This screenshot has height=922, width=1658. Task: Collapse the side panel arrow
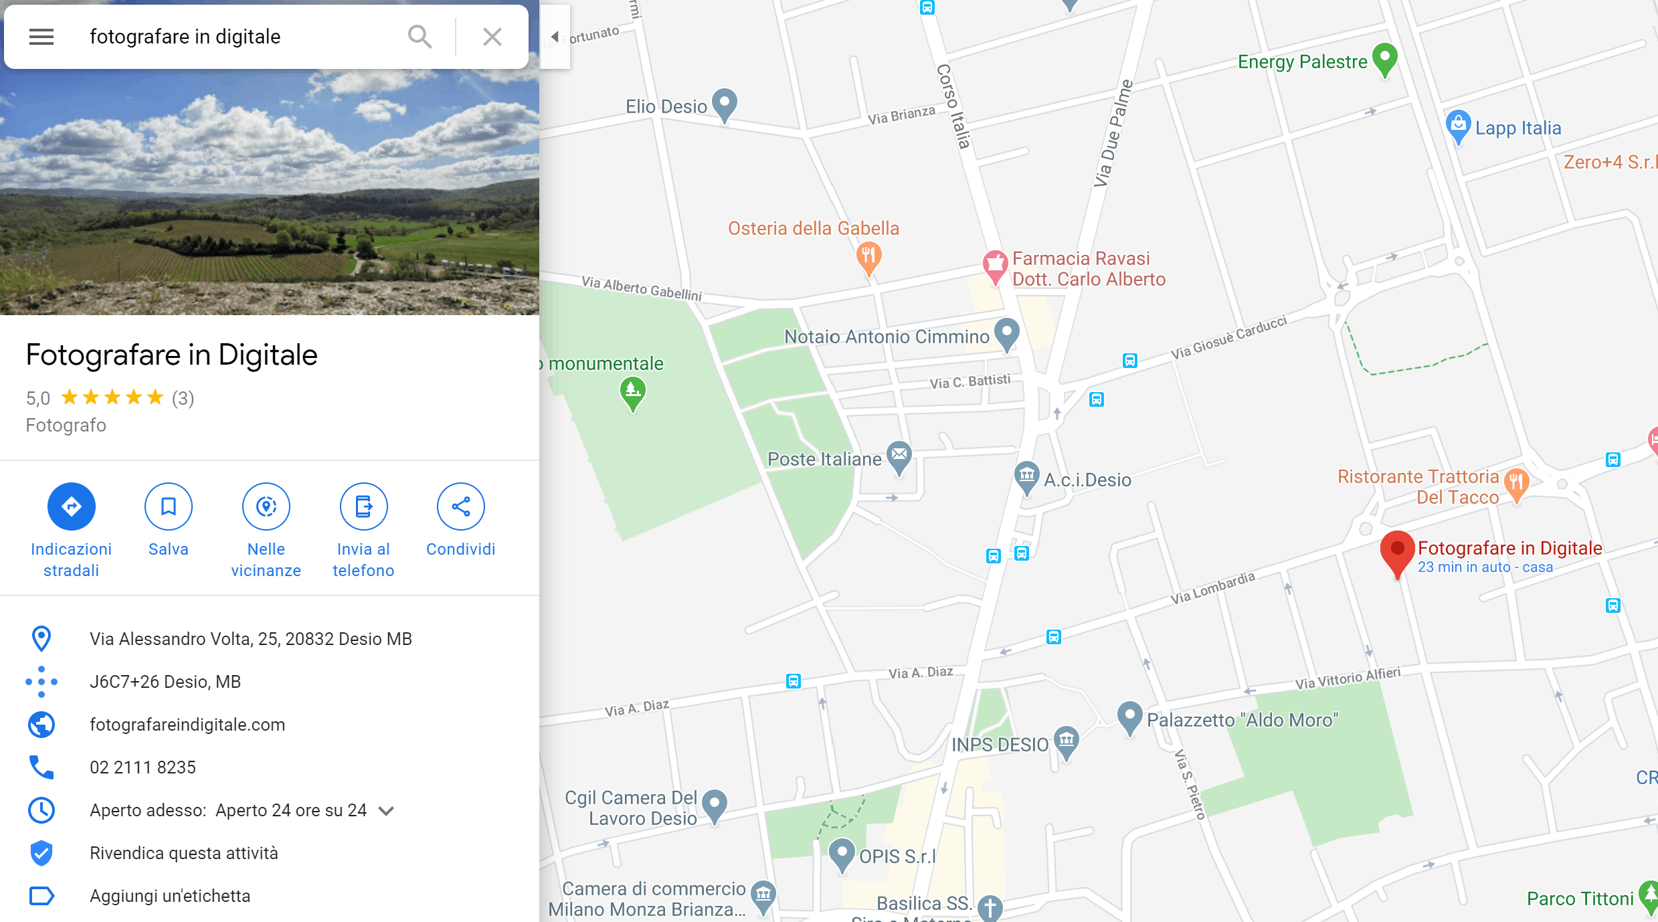tap(555, 37)
